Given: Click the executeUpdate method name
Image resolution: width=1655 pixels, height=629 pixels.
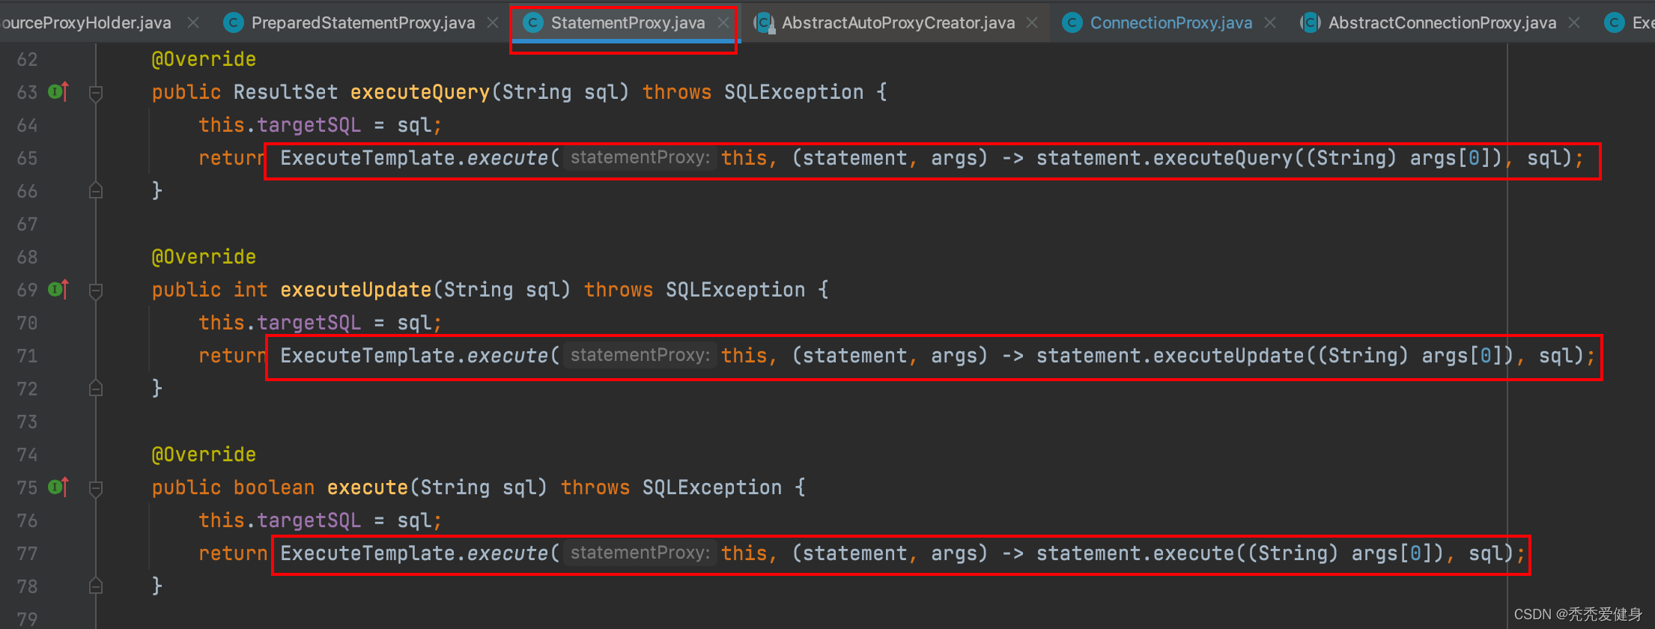Looking at the screenshot, I should (x=356, y=290).
